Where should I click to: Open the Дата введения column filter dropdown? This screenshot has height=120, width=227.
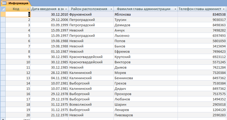point(66,9)
